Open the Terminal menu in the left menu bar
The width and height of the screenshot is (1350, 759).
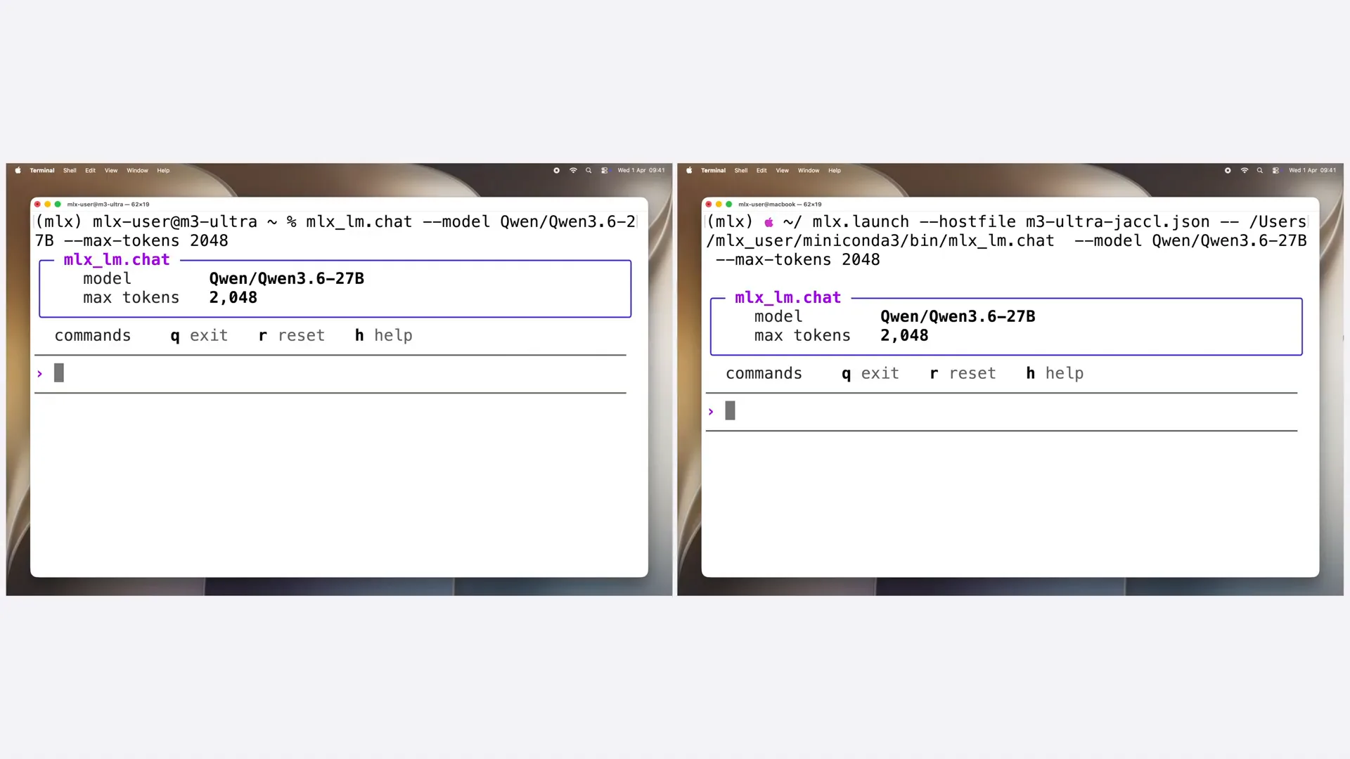click(42, 170)
